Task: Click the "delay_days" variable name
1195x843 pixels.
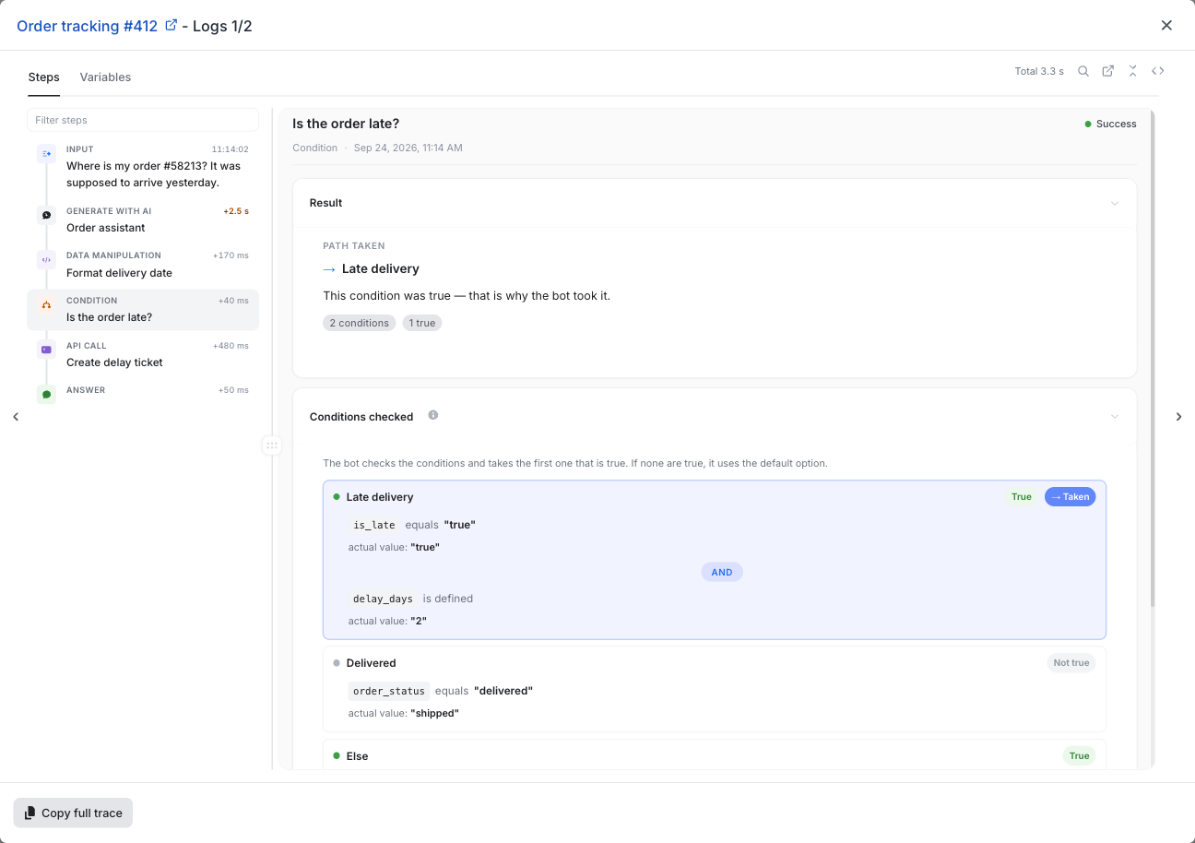Action: click(384, 599)
